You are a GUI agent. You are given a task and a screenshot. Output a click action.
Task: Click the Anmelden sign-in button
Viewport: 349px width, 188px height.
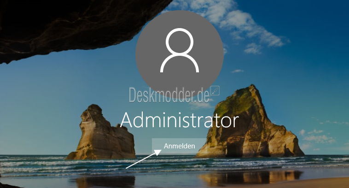pos(180,146)
